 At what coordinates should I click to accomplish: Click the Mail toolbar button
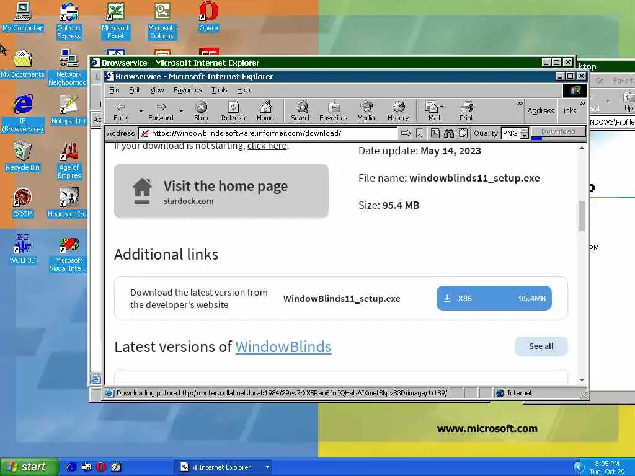click(433, 111)
